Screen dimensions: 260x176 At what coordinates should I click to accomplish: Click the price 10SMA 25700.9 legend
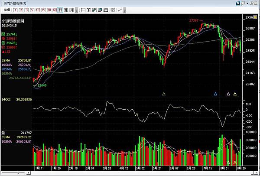pos(16,65)
